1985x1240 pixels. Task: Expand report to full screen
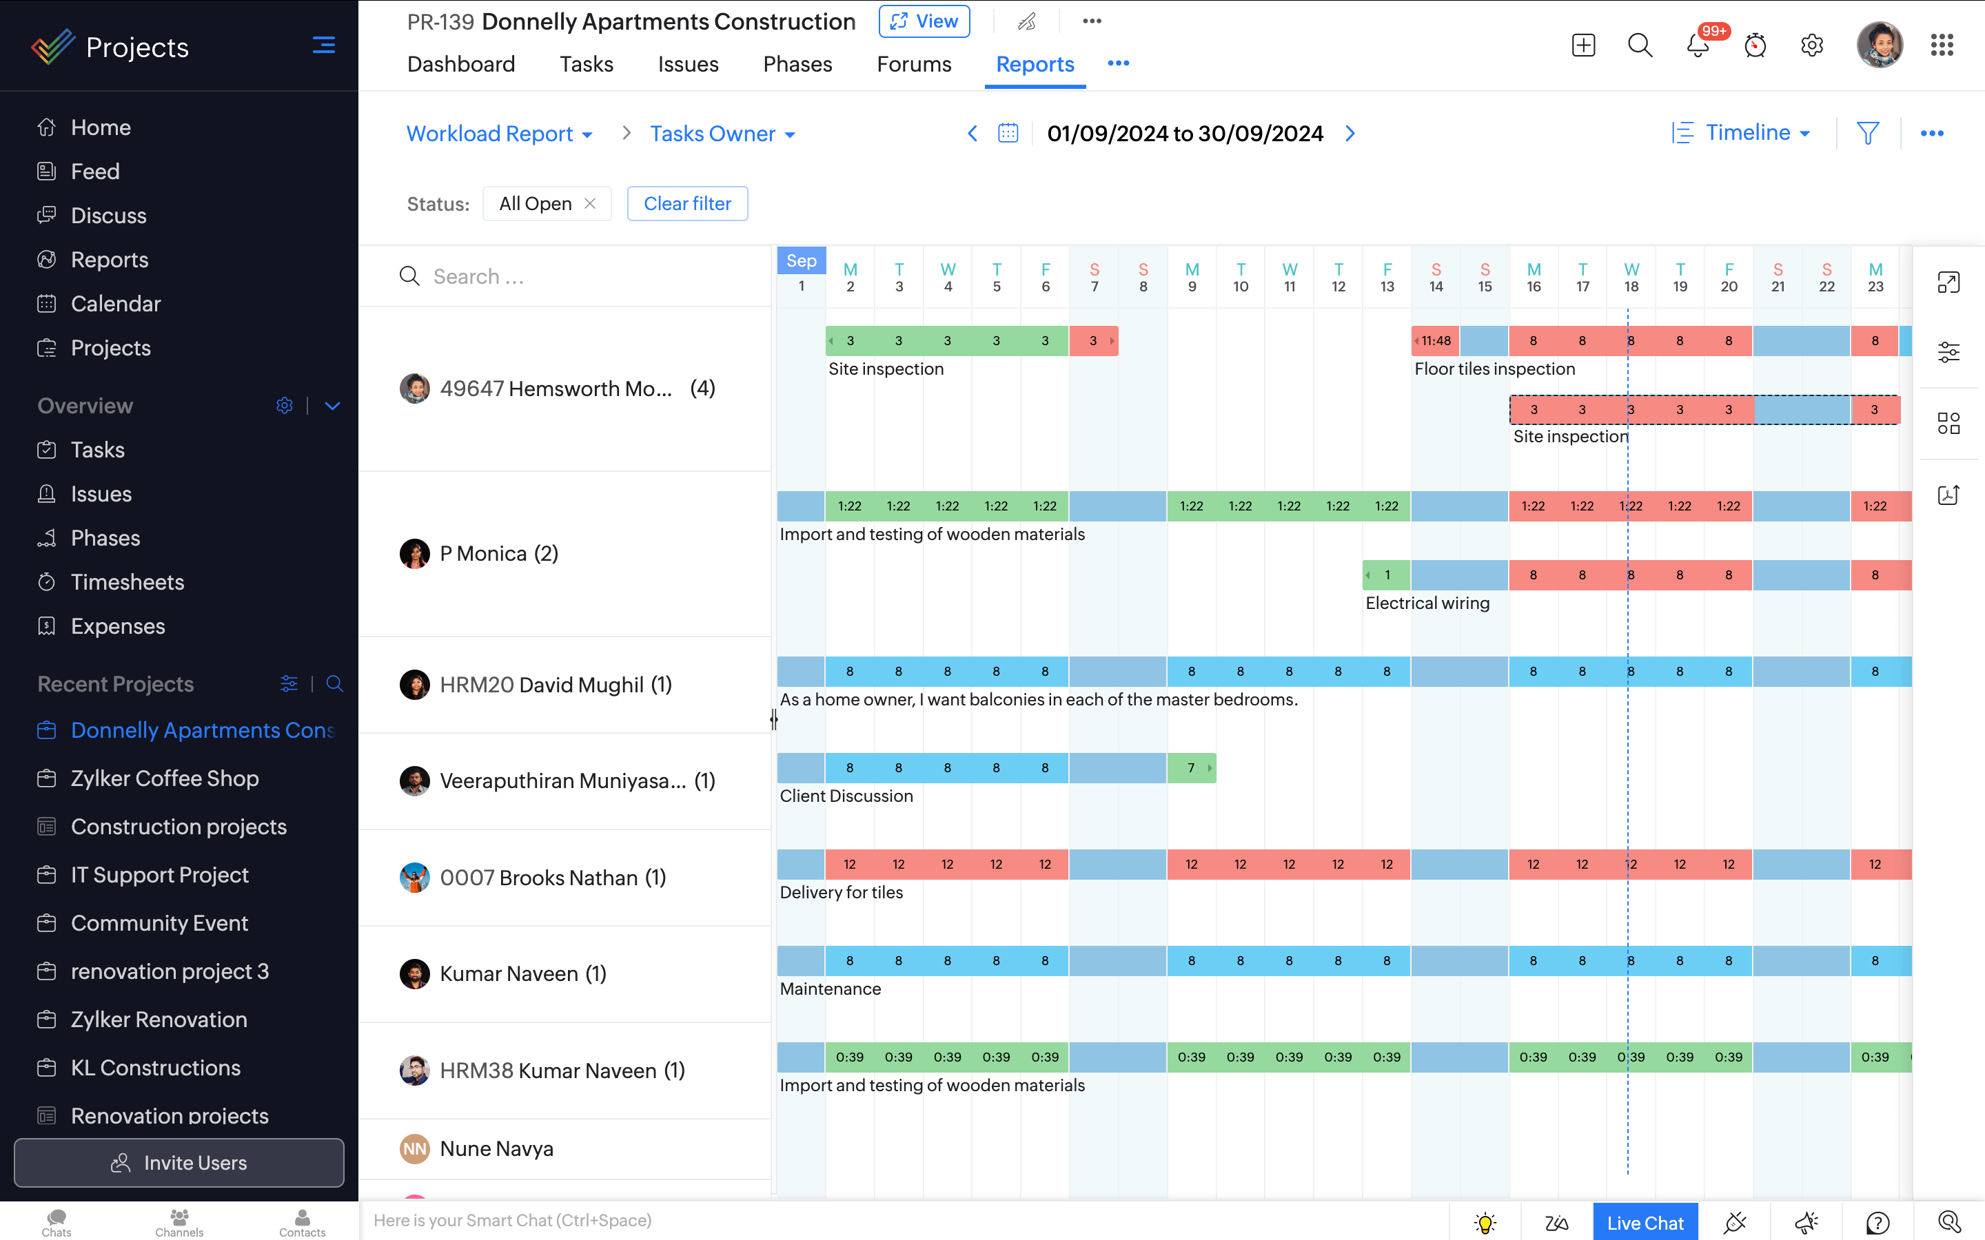[1948, 283]
